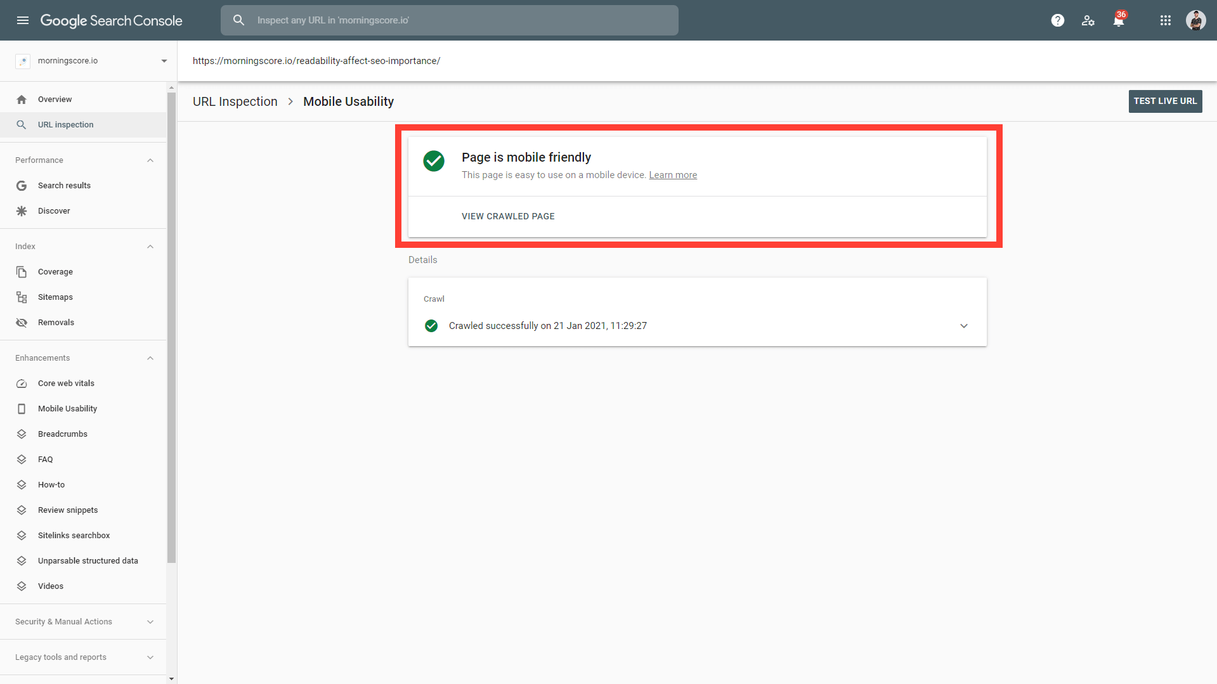
Task: Click the Sitemaps tree icon
Action: [22, 297]
